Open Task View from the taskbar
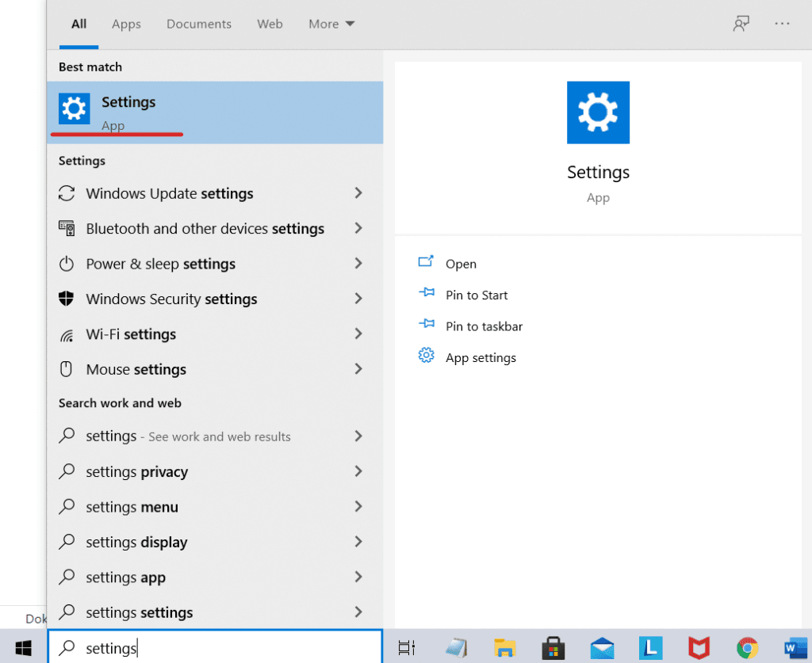This screenshot has width=812, height=663. [407, 647]
